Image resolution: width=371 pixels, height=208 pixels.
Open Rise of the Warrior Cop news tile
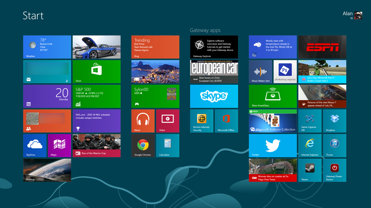point(97,146)
